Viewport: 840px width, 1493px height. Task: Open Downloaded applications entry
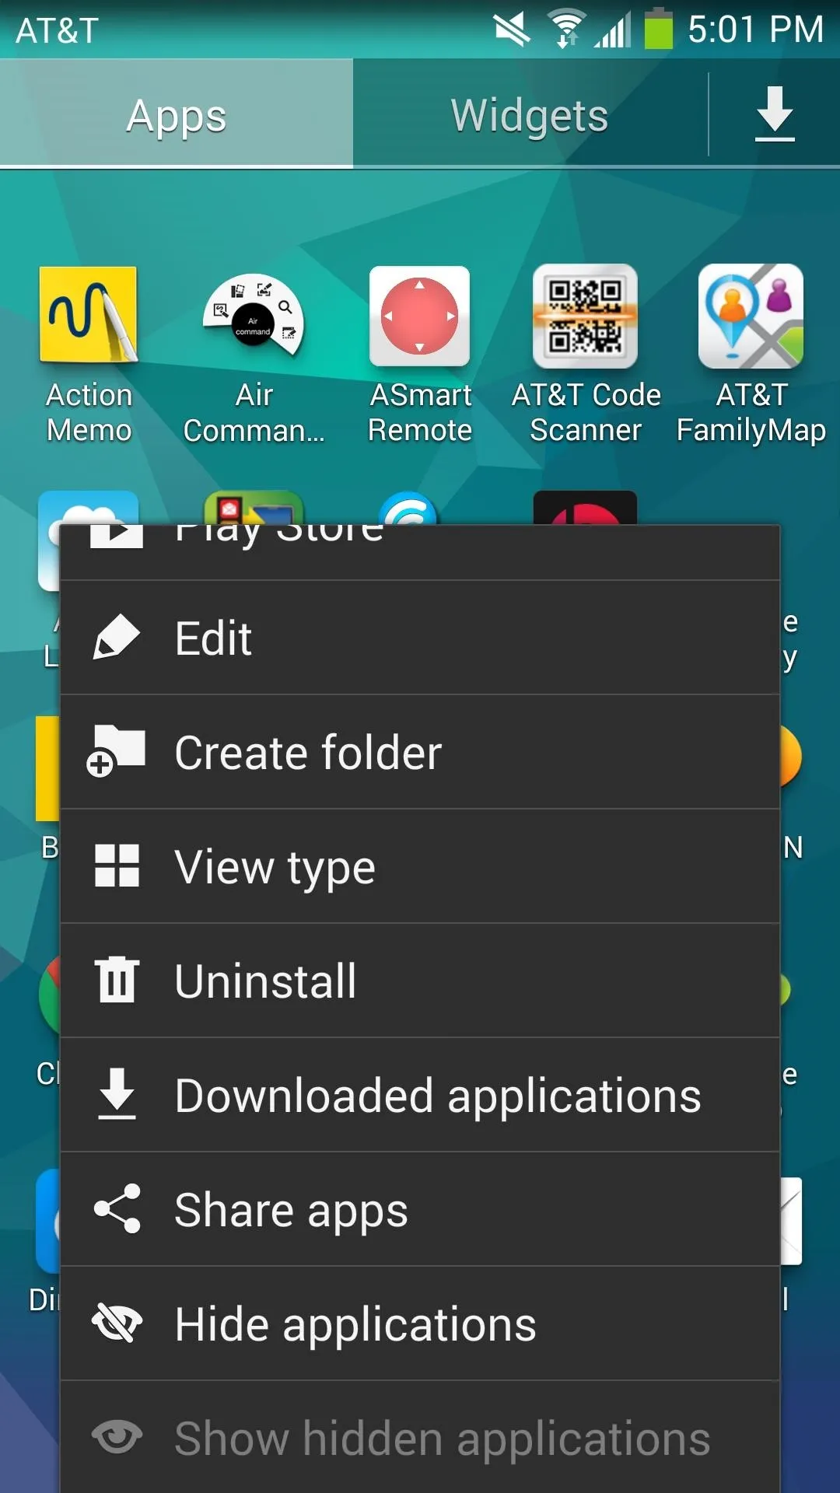(x=420, y=1095)
